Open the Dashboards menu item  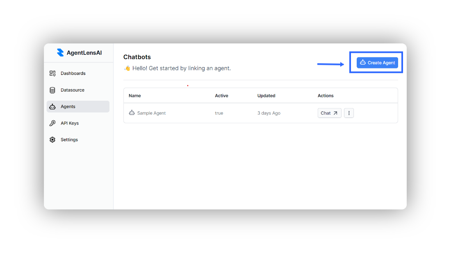[73, 73]
